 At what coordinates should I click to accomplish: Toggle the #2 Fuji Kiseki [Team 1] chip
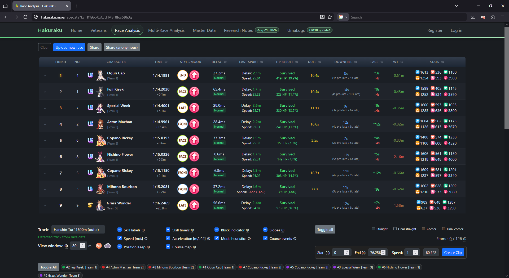tap(80, 267)
